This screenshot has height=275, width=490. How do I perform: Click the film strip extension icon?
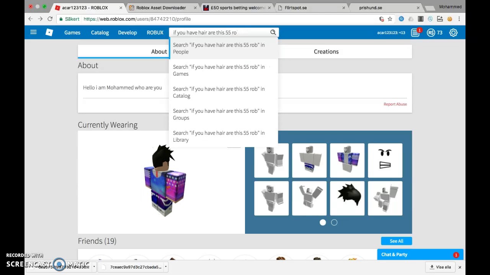[x=421, y=19]
